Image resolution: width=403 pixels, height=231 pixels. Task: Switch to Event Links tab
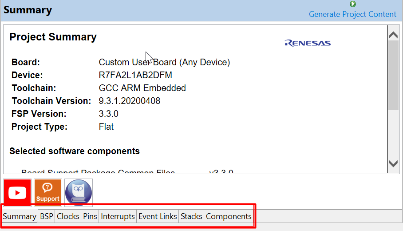click(x=158, y=216)
